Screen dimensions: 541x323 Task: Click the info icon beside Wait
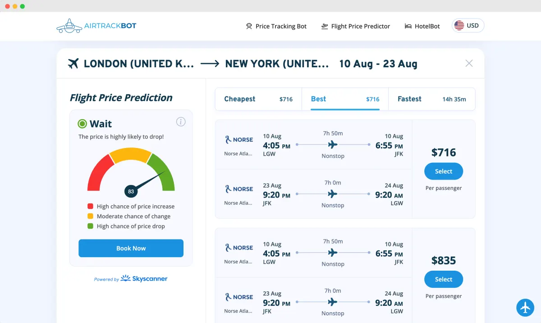click(181, 122)
